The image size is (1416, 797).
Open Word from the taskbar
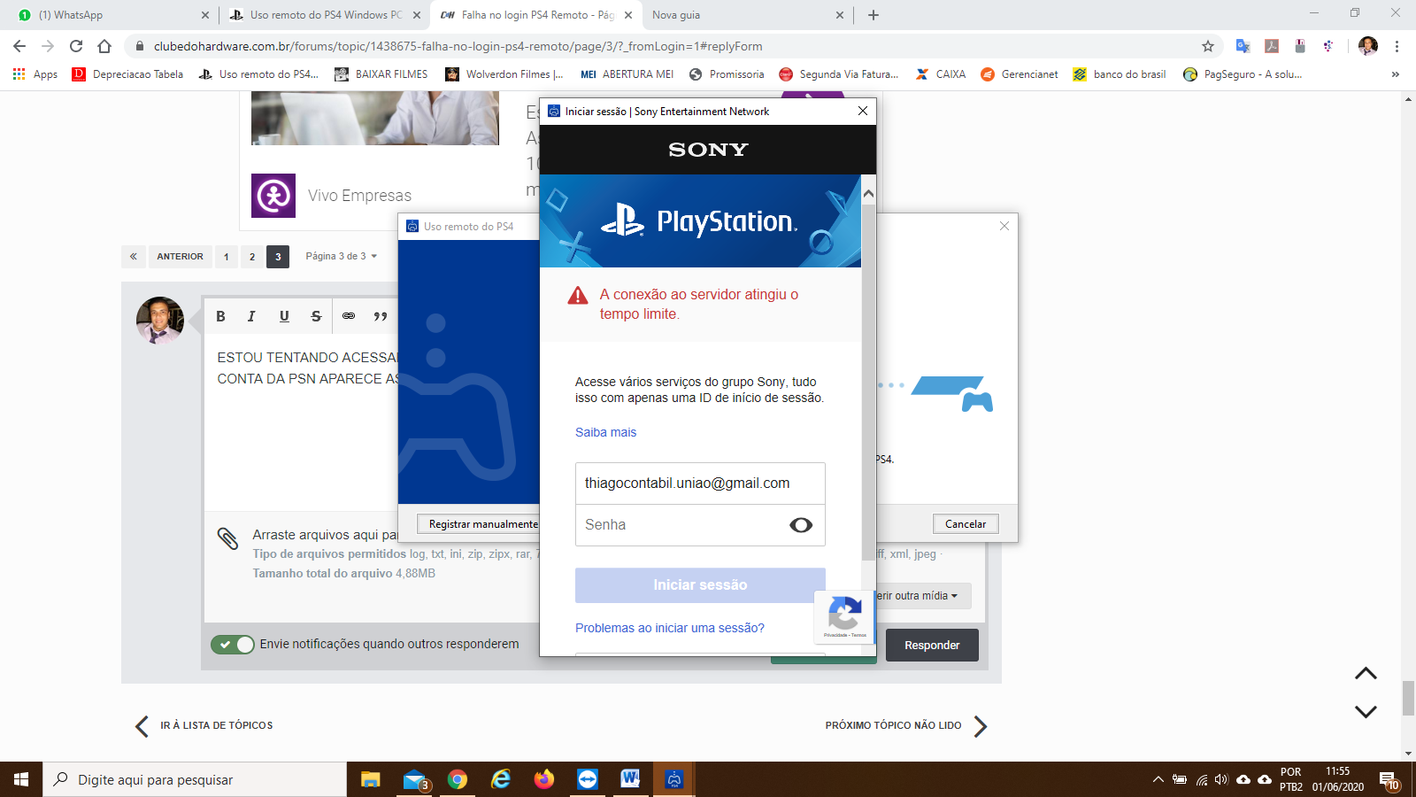630,779
